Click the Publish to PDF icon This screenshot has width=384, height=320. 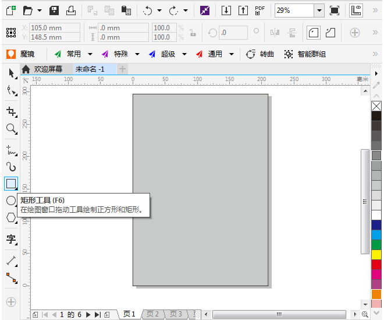(x=259, y=10)
